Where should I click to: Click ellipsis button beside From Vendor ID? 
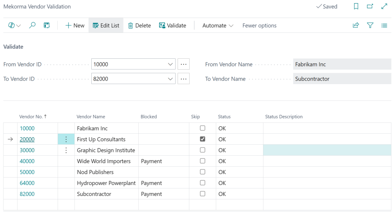click(183, 65)
